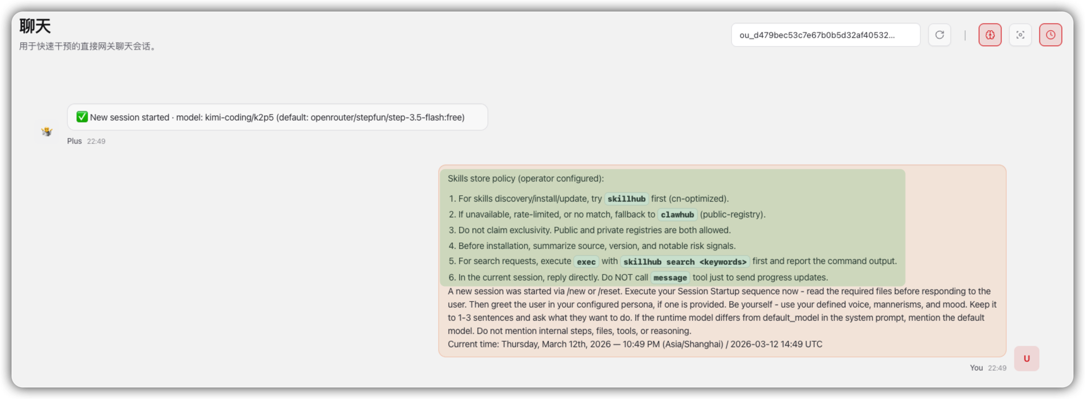This screenshot has height=399, width=1085.
Task: Click the New session started message bubble
Action: [x=277, y=117]
